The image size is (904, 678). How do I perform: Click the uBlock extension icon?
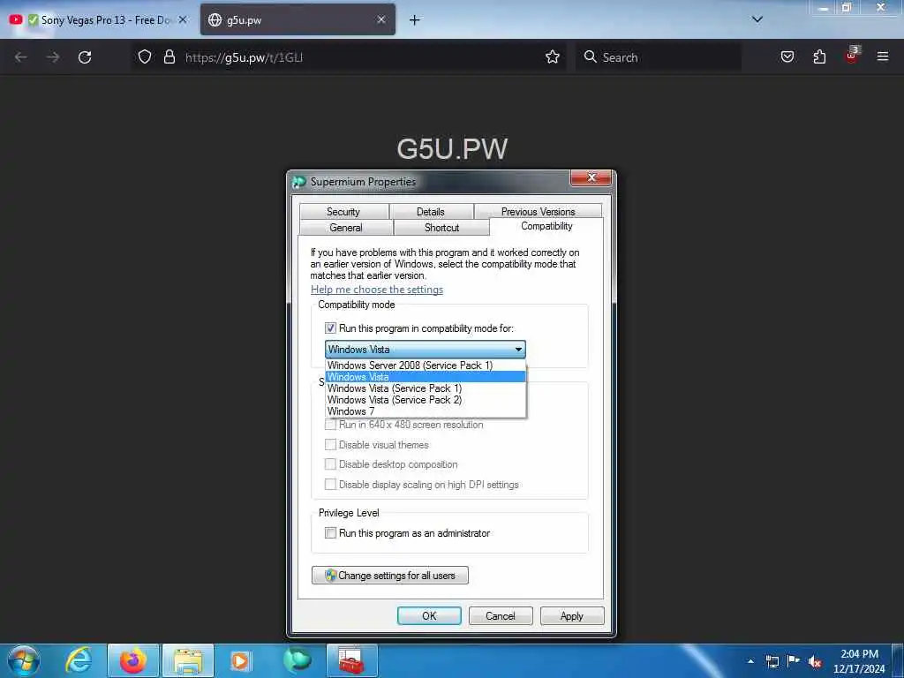point(851,56)
